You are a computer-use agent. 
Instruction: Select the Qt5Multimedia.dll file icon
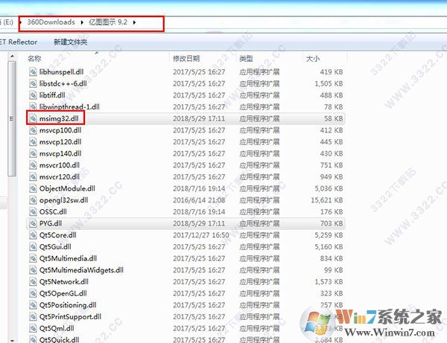click(33, 258)
